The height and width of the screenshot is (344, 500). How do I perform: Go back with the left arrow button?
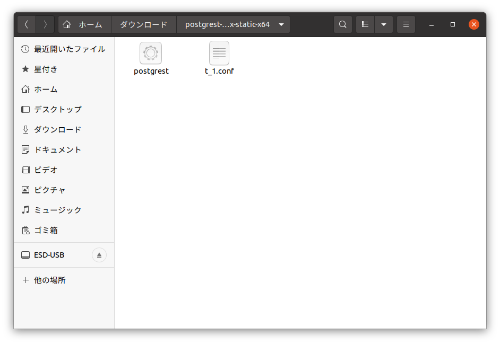click(x=27, y=24)
